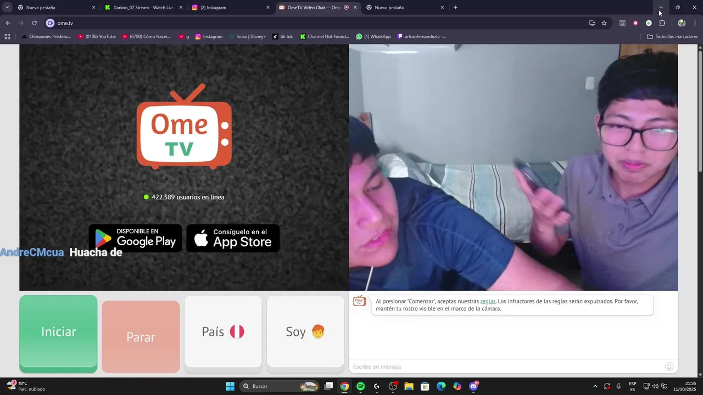Click the Escribe un mensaje input field
The height and width of the screenshot is (395, 703).
[x=505, y=366]
